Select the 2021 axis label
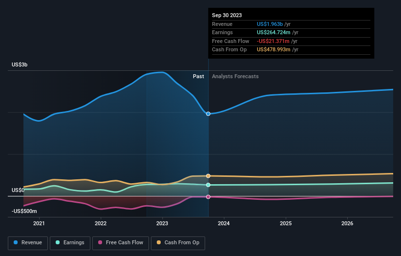 39,223
